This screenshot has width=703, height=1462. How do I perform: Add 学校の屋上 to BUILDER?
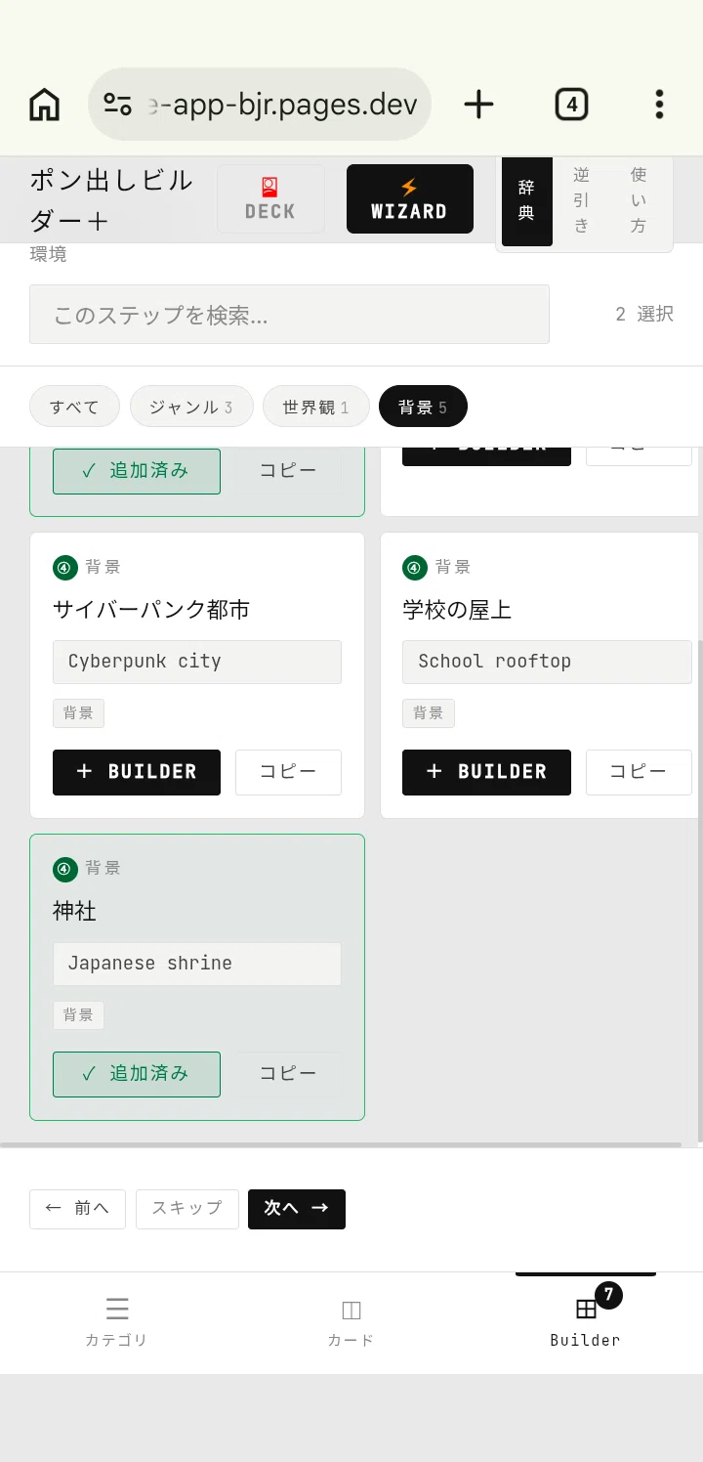click(486, 772)
